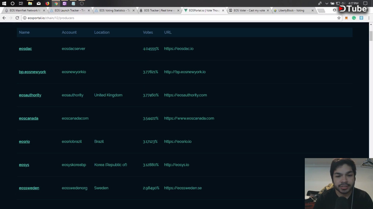Select URL text https://www.eoscanada.com
This screenshot has width=373, height=209.
[189, 118]
